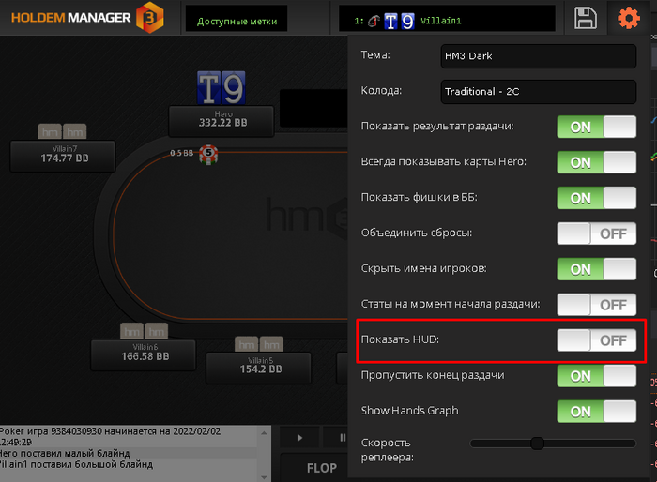Disable the Скрыть имена игроков toggle
Screen dimensions: 657x482
596,269
